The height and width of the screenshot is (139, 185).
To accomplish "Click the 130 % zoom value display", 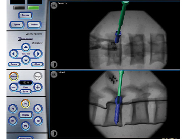I will tap(26, 83).
